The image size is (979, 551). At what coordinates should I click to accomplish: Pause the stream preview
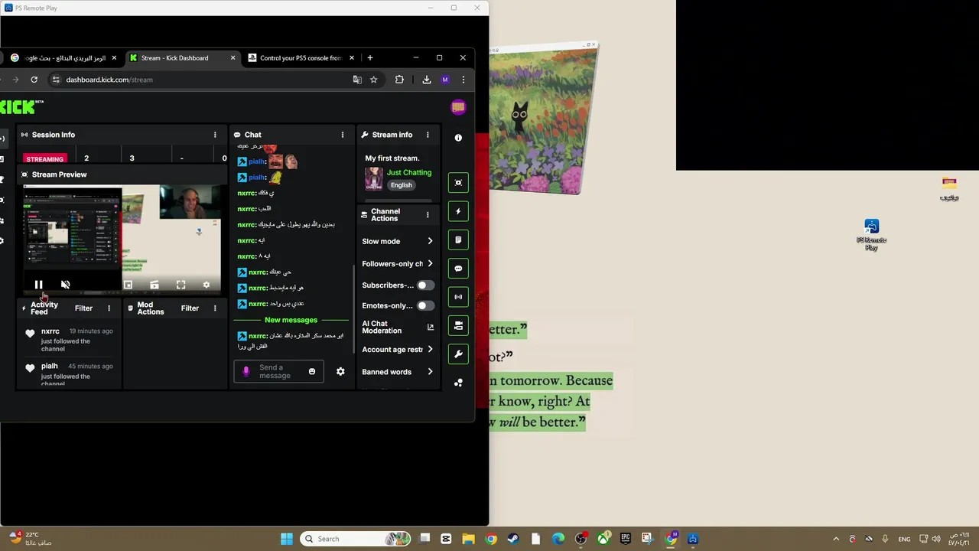pos(38,285)
